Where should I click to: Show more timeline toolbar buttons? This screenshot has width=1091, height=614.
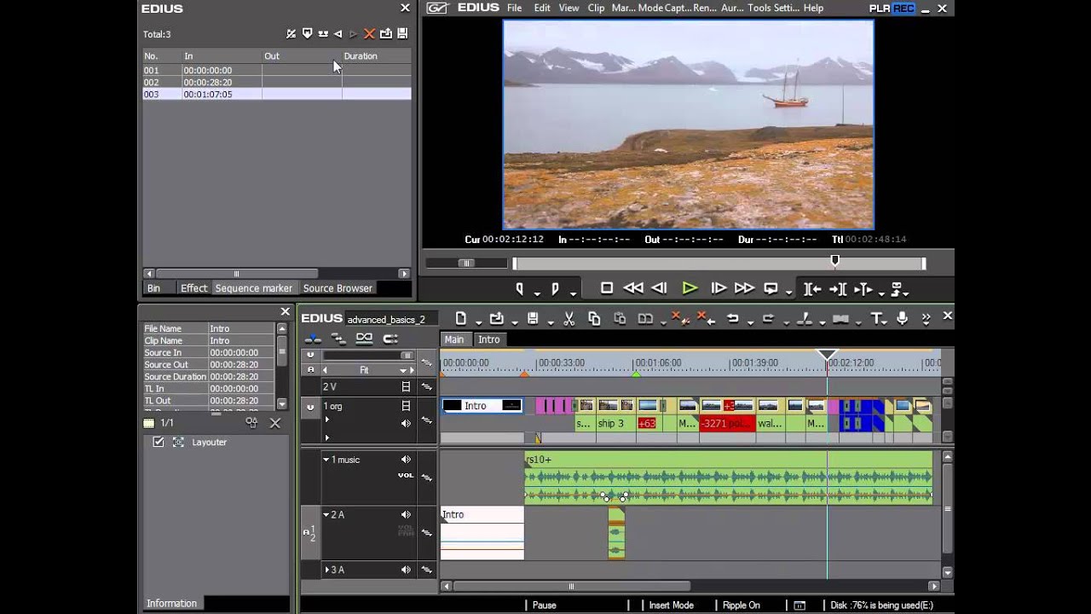(x=926, y=319)
